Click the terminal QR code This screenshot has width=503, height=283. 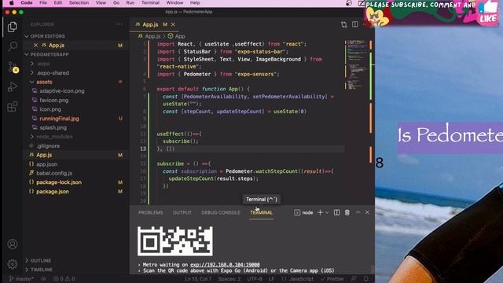click(x=174, y=241)
